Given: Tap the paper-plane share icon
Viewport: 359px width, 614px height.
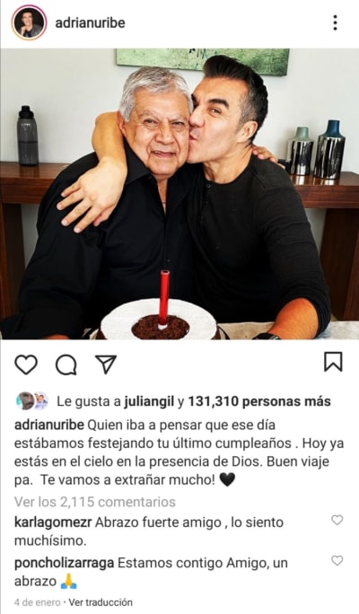Looking at the screenshot, I should (x=106, y=364).
